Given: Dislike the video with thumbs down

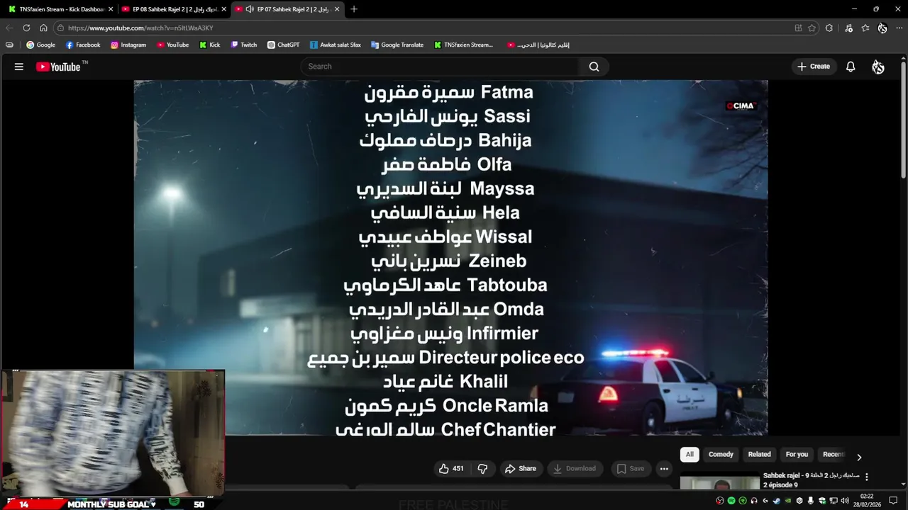Looking at the screenshot, I should click(483, 468).
